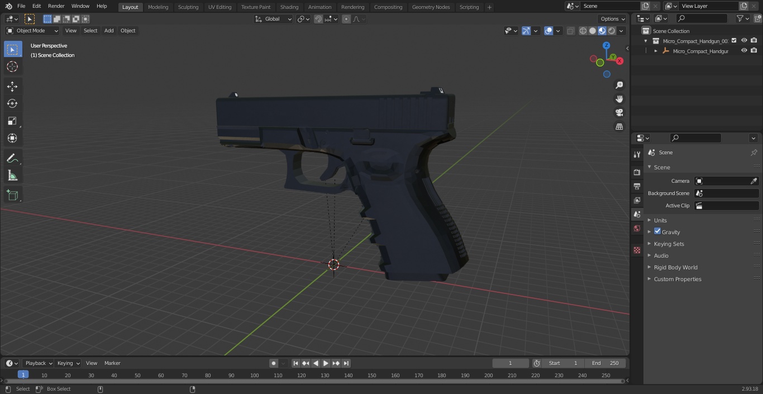Select the Measure tool
Screen dimensions: 763x394
pos(12,176)
